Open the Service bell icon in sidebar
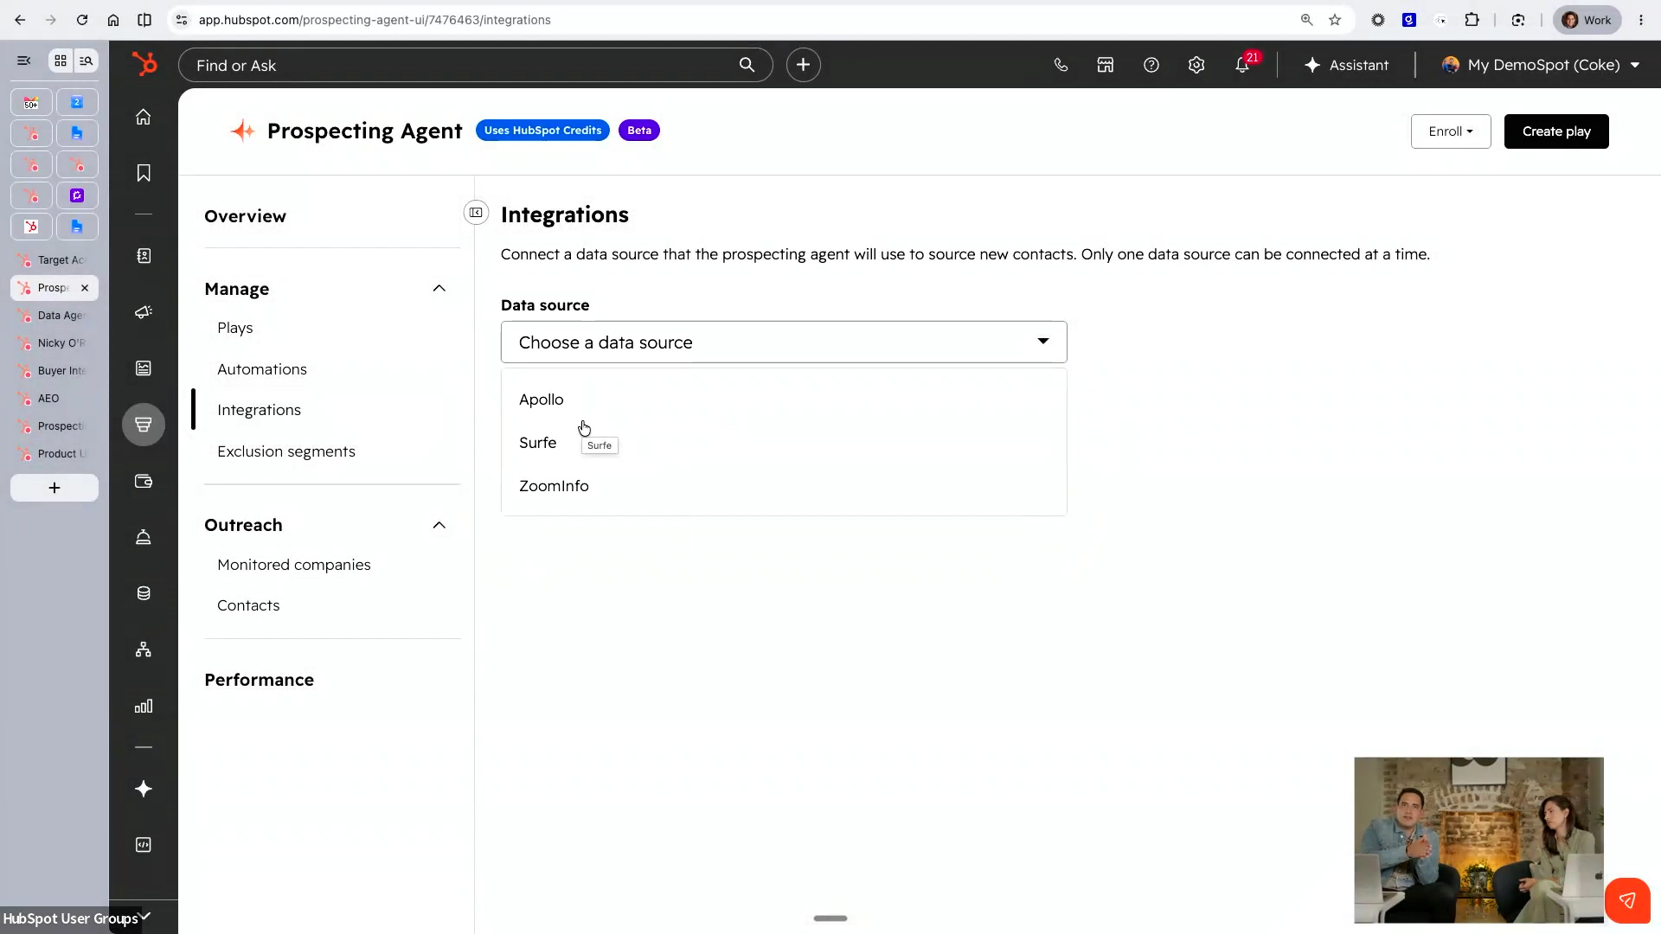 (144, 537)
